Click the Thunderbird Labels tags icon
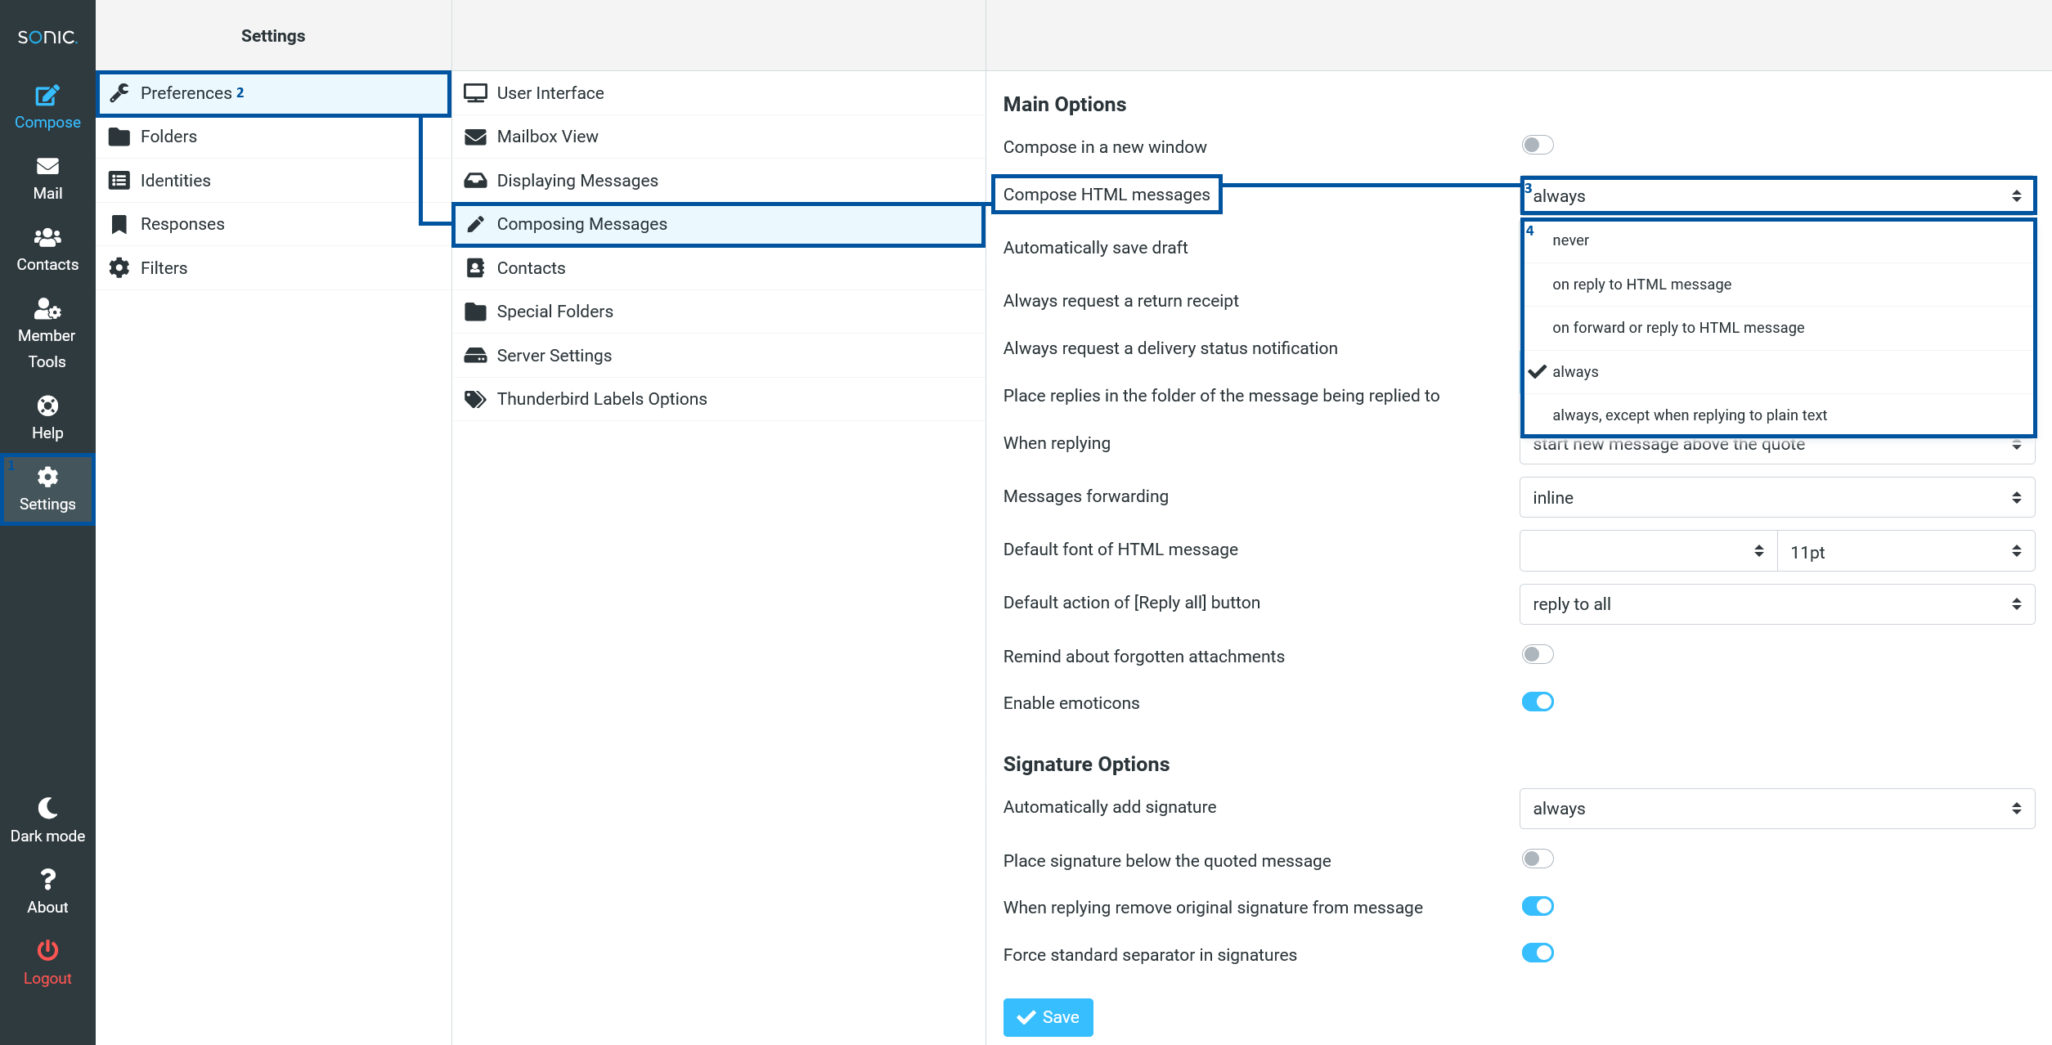2052x1045 pixels. coord(475,399)
